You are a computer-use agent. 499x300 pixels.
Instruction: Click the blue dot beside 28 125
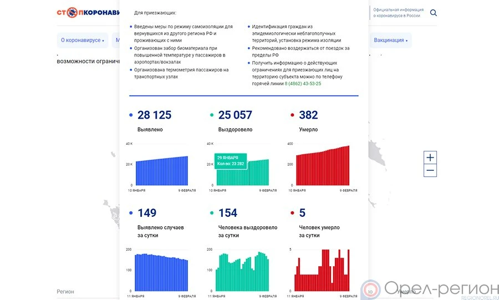pyautogui.click(x=131, y=115)
